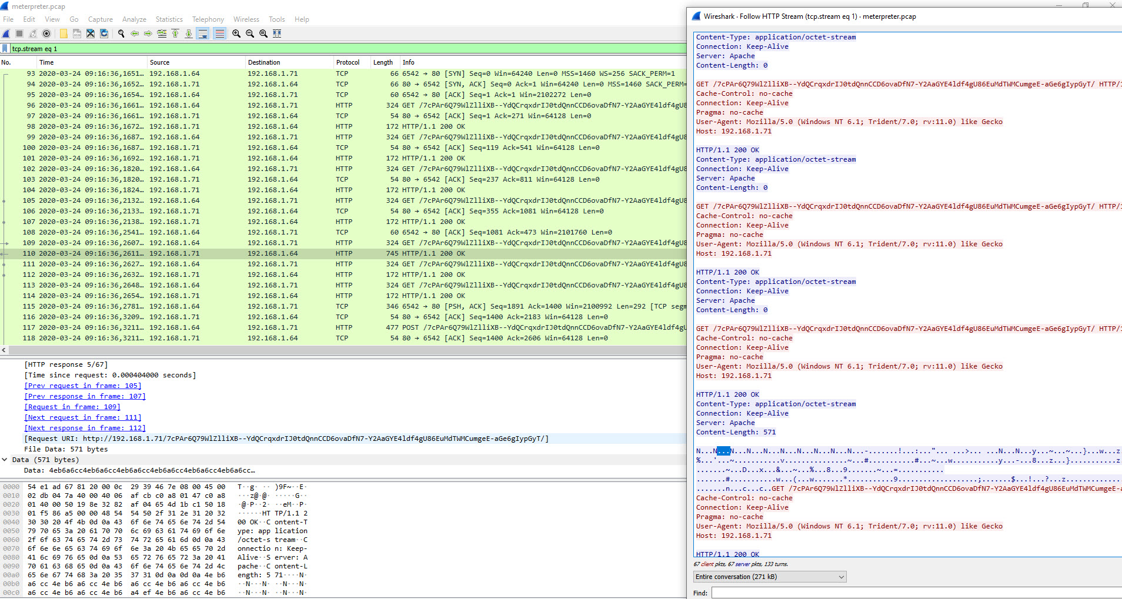Screen dimensions: 1122x599
Task: Select packet 110 HTTP 200 OK row
Action: point(343,253)
